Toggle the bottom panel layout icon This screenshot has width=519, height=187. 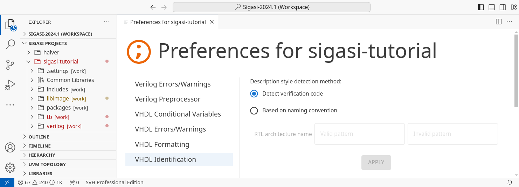tap(492, 7)
